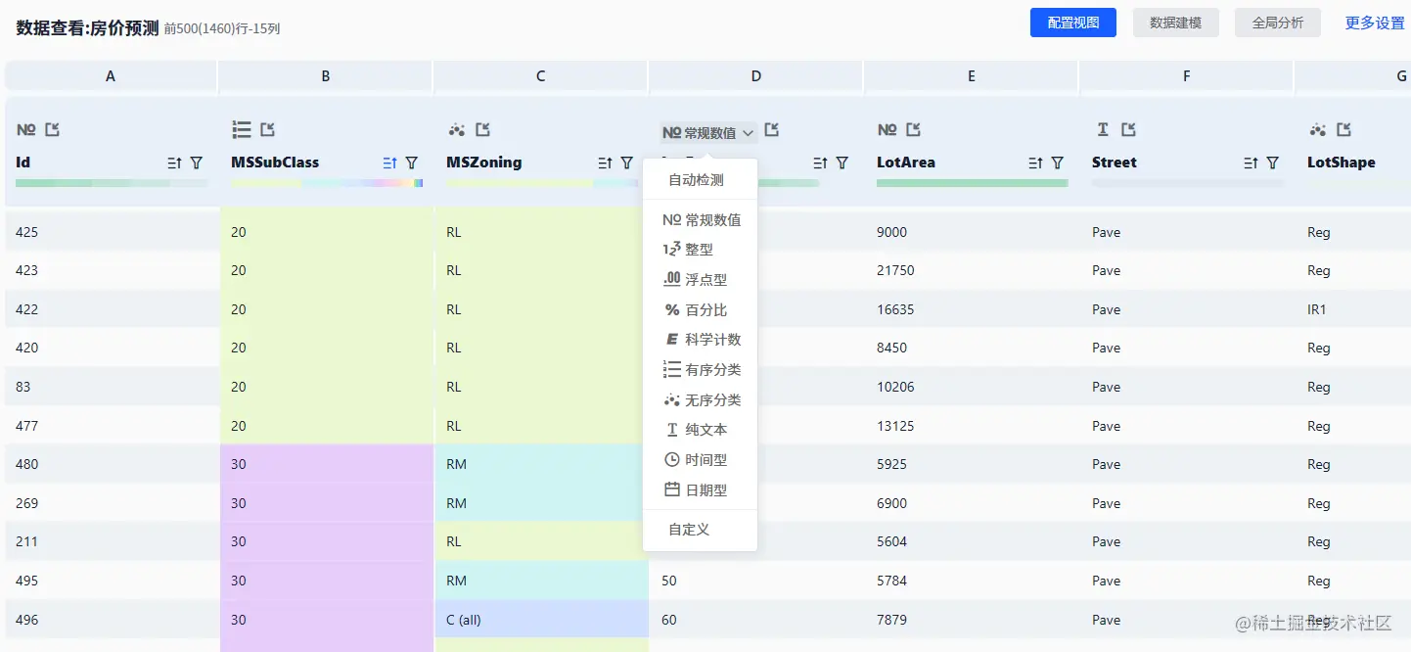Filter the MSZoning column
The width and height of the screenshot is (1411, 652).
627,163
